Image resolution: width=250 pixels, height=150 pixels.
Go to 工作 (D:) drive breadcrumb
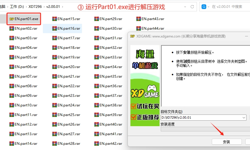16,6
